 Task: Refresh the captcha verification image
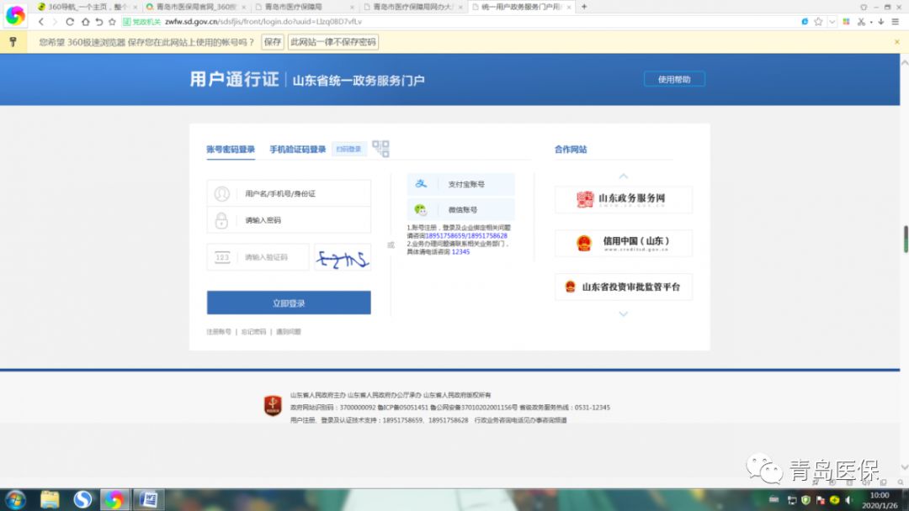pos(342,258)
